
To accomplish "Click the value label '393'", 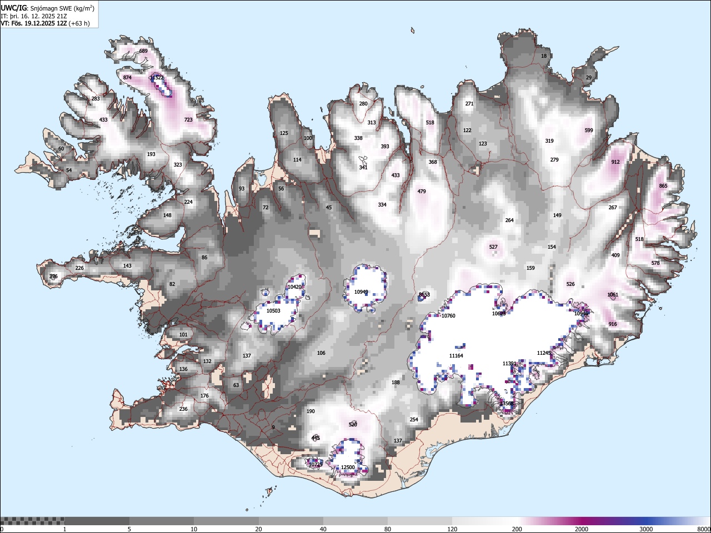I will pos(385,147).
